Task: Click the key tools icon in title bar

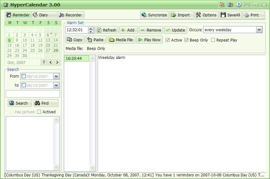Action: (x=222, y=5)
